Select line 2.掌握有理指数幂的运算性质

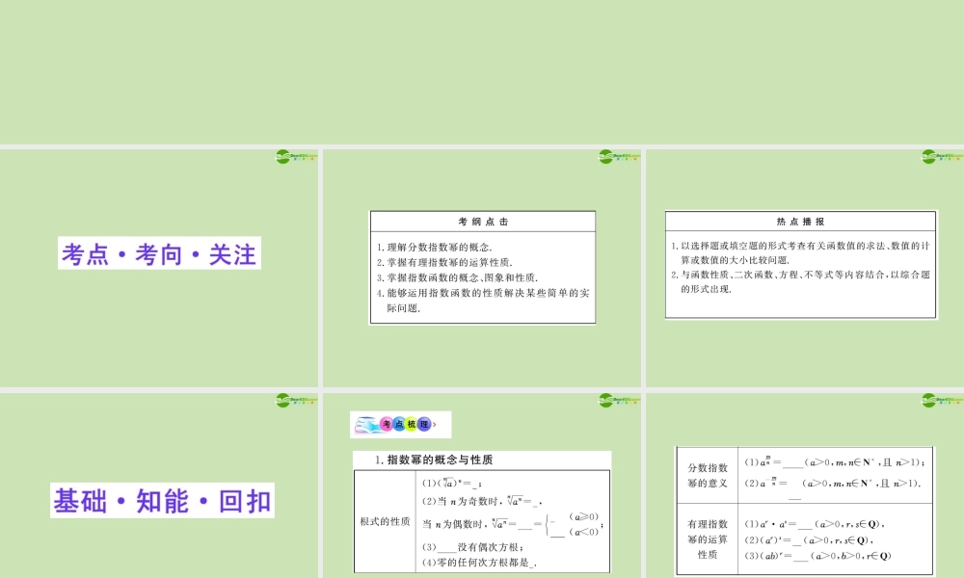[444, 262]
